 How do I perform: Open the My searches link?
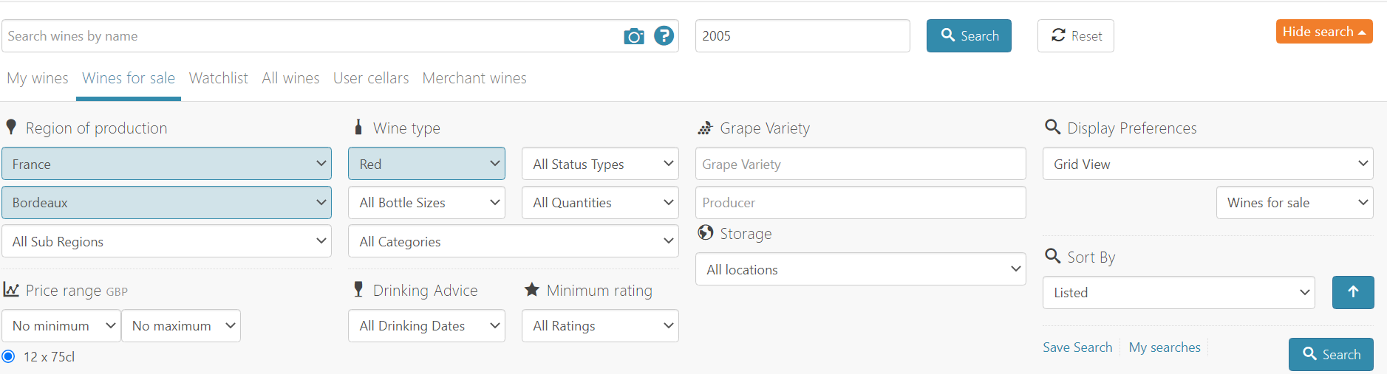point(1164,347)
